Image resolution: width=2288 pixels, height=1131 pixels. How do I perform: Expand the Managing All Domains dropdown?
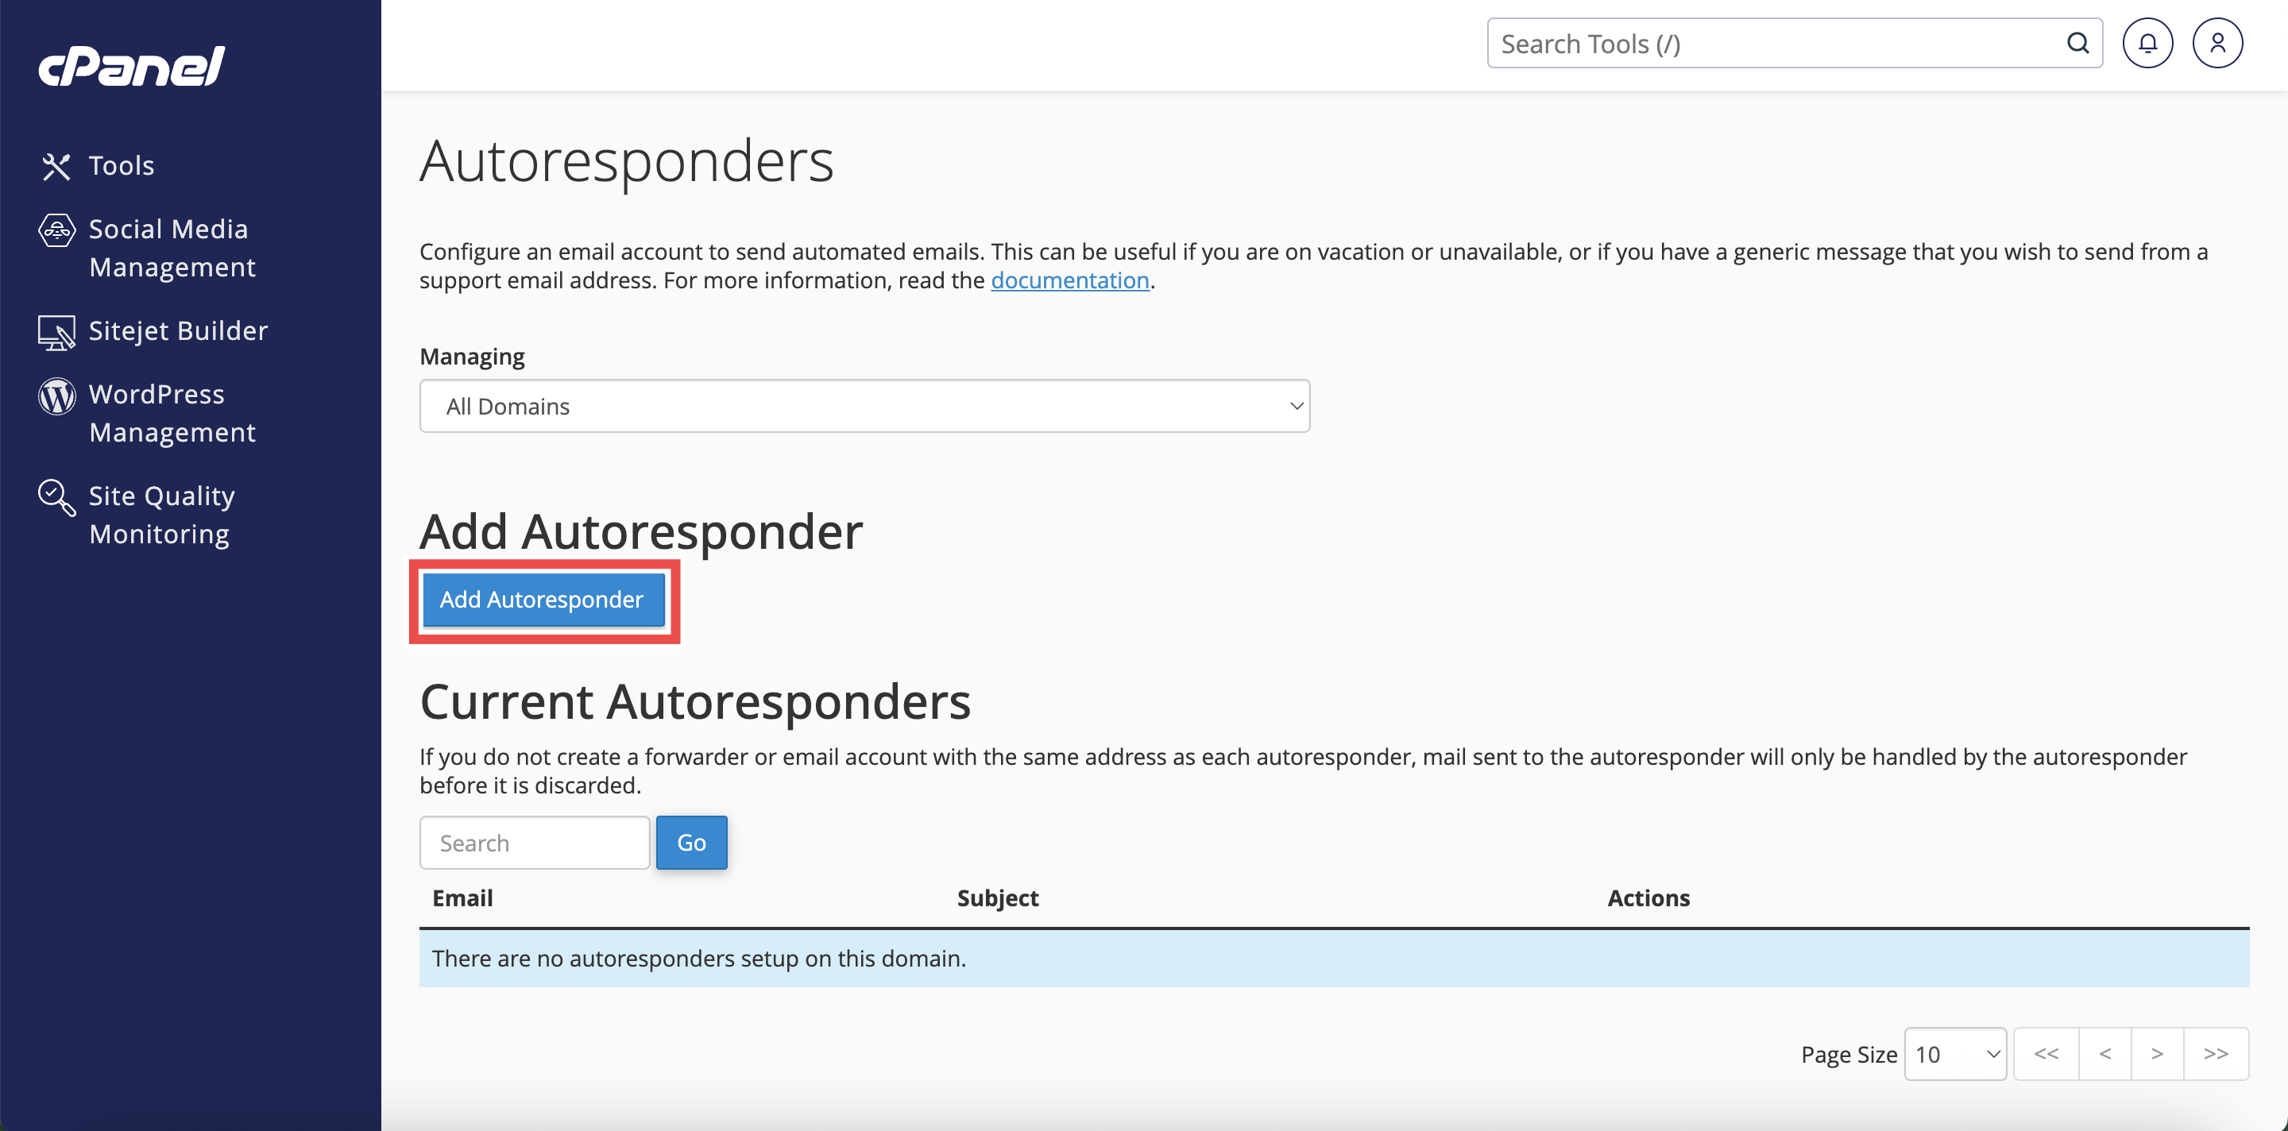pyautogui.click(x=864, y=407)
